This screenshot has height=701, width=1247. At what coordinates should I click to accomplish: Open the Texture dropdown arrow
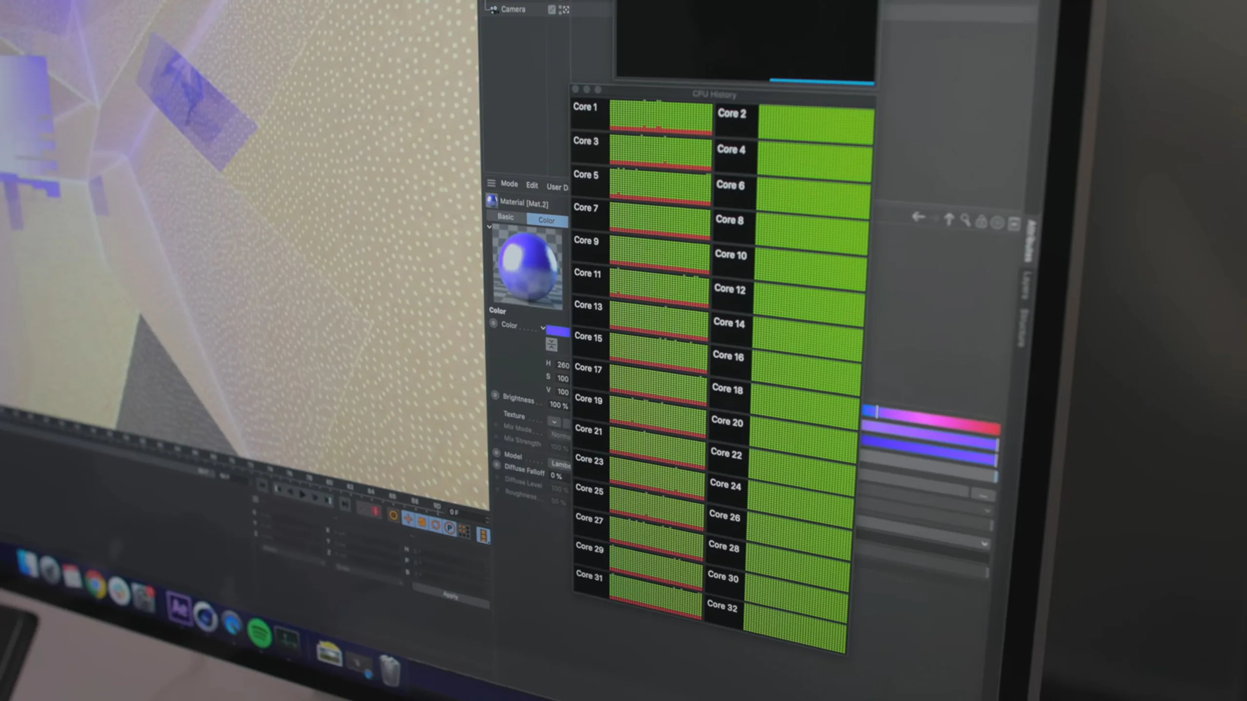click(554, 422)
